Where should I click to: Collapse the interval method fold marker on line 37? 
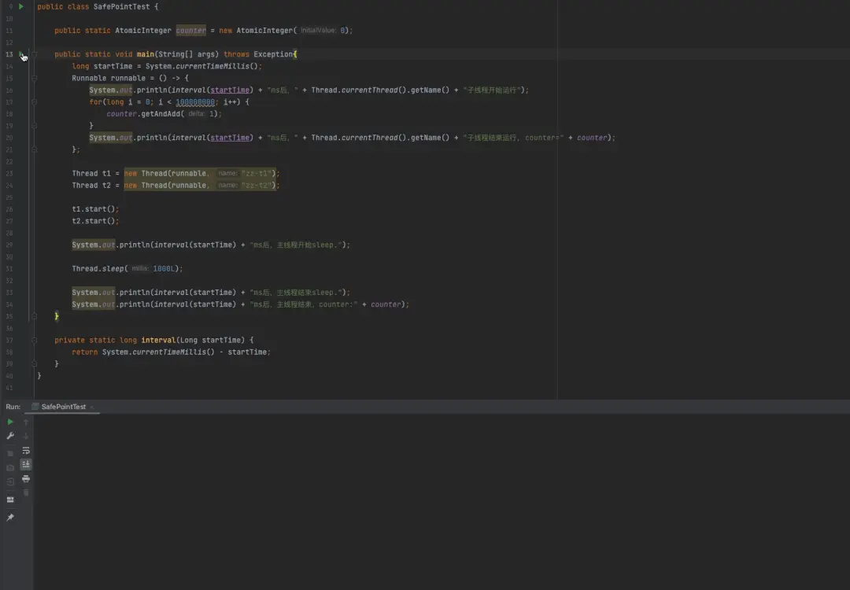35,340
